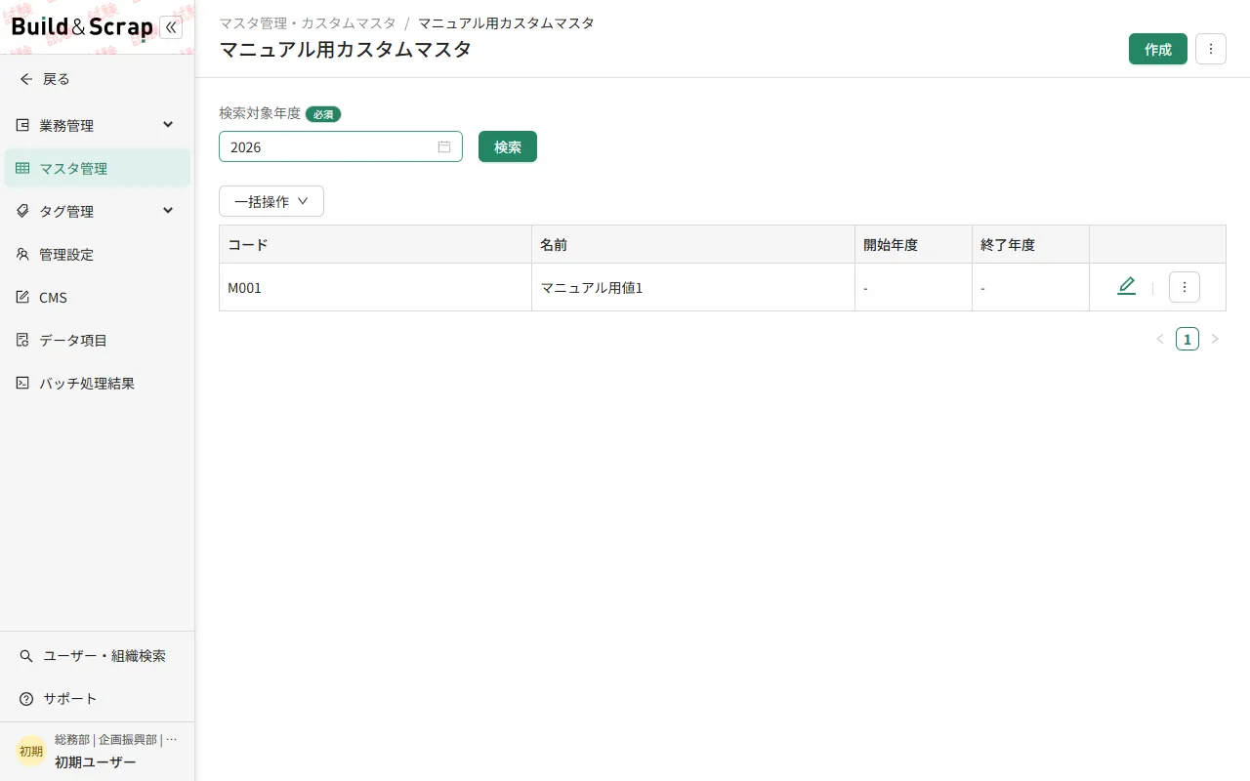
Task: Collapse the sidebar with double-chevron icon
Action: click(171, 27)
